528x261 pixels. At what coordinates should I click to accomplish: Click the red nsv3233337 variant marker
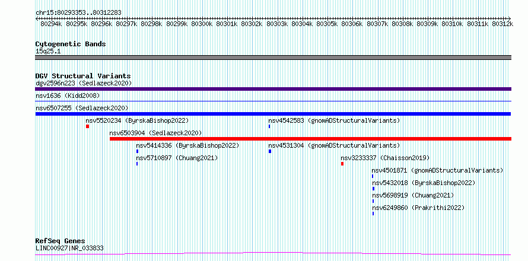tap(342, 164)
